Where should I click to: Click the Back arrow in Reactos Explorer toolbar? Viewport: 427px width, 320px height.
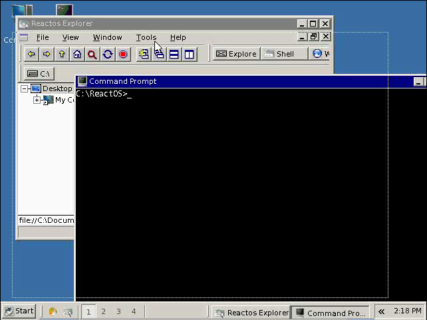pos(31,54)
